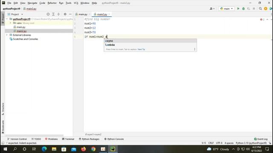The width and height of the screenshot is (273, 153).
Task: Click line:column 5:15 in status bar
Action: [204, 143]
